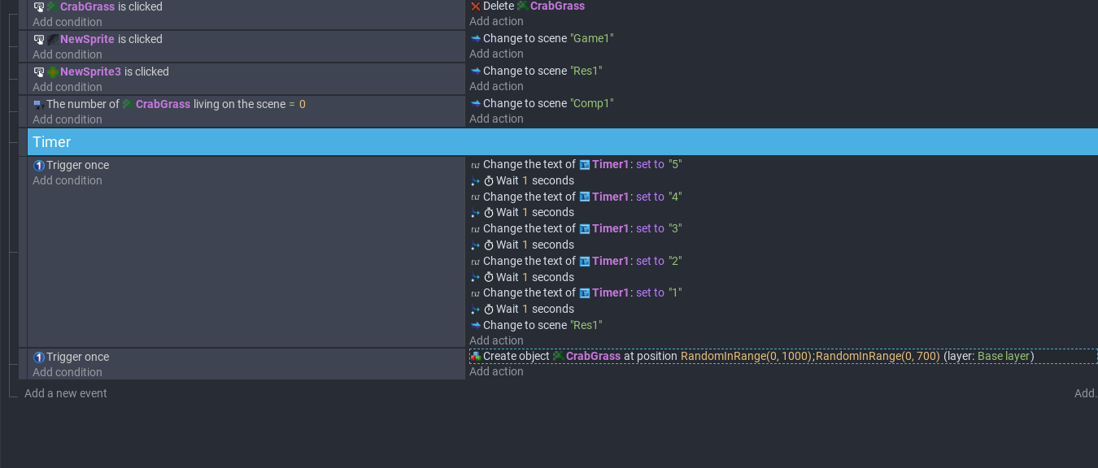
Task: Select the Timer group header
Action: [x=563, y=142]
